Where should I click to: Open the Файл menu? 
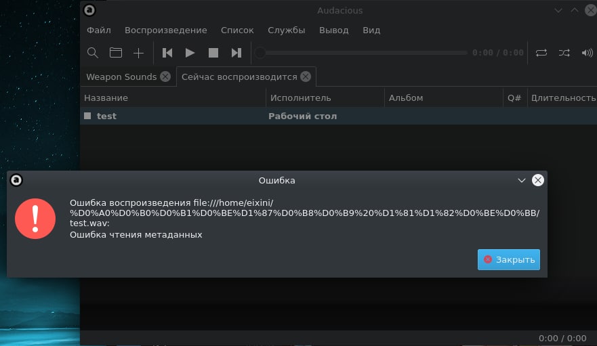tap(99, 30)
